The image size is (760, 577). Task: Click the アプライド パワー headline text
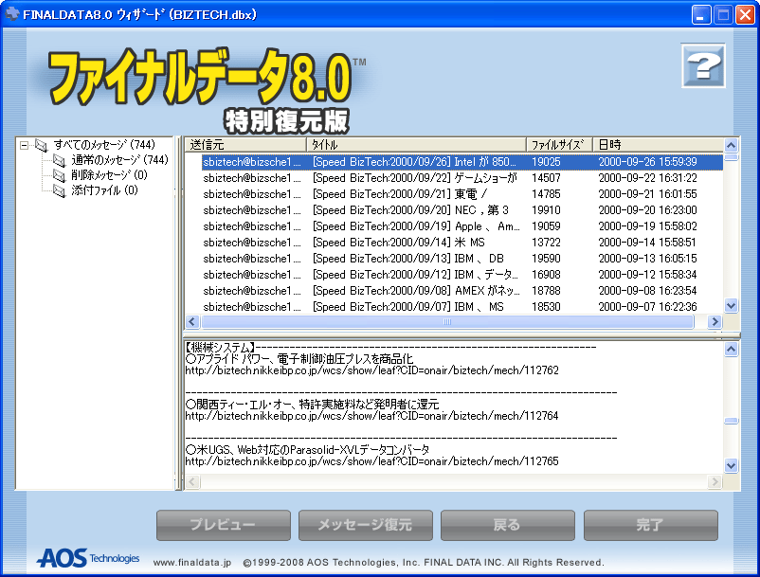(299, 359)
